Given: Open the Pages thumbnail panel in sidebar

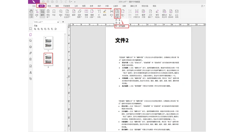Looking at the screenshot, I should point(30,35).
